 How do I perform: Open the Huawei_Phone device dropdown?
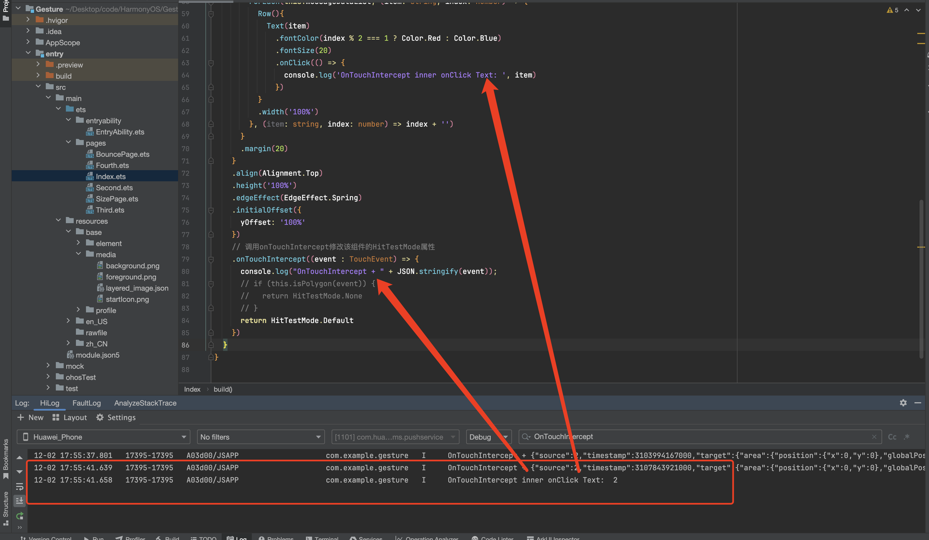coord(103,437)
